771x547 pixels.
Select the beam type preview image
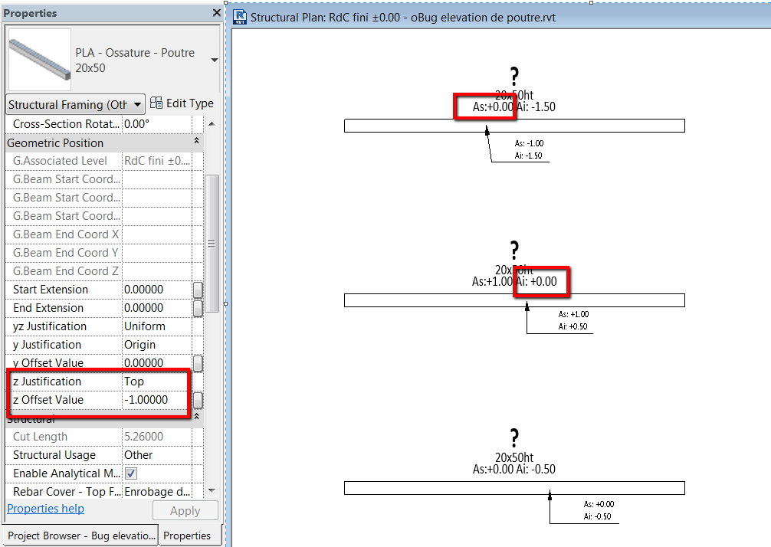[x=38, y=59]
